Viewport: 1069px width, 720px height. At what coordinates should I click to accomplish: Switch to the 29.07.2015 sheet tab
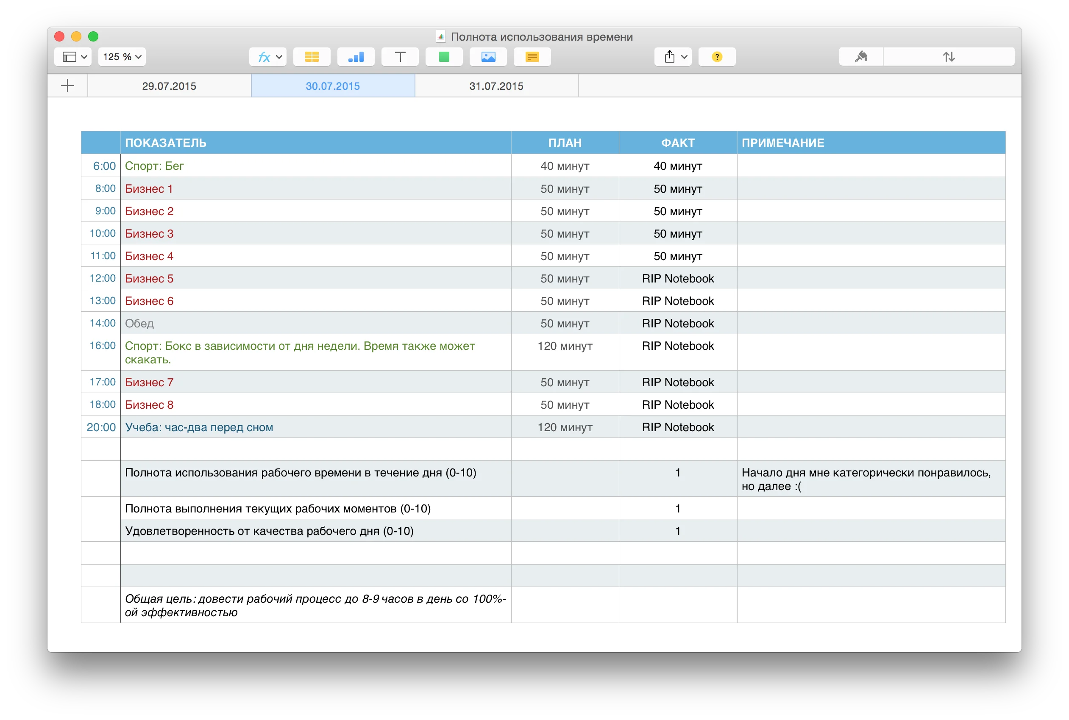[x=169, y=86]
